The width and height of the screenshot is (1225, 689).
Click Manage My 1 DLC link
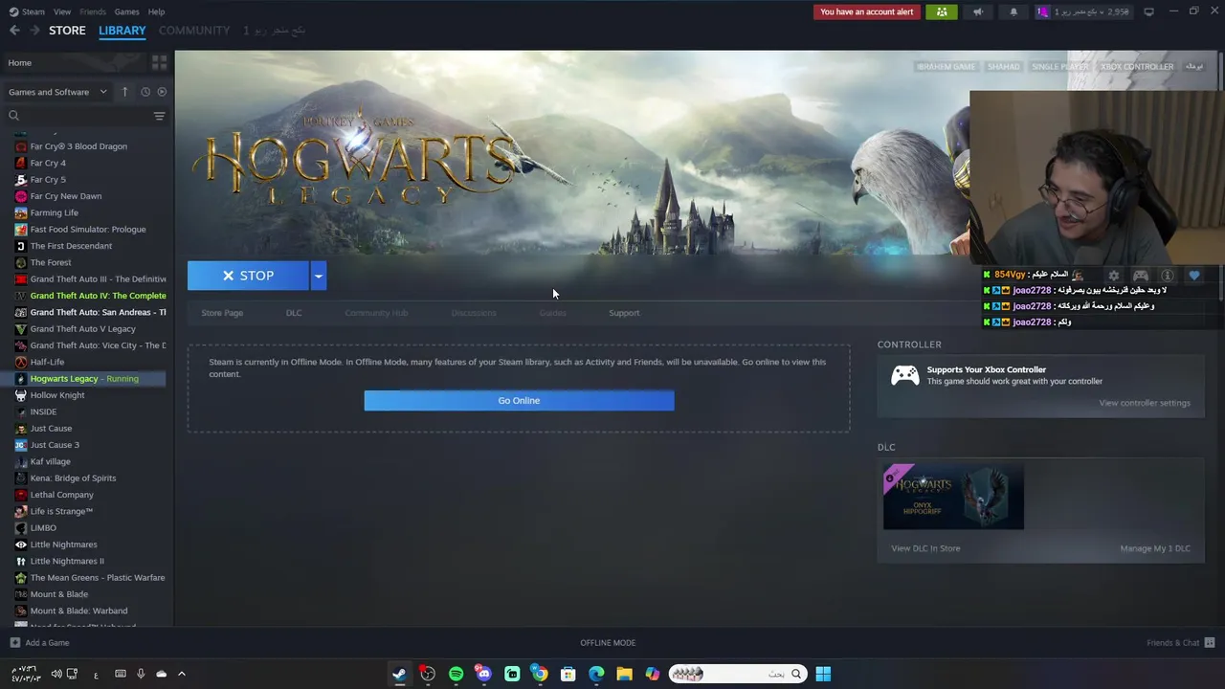point(1155,548)
